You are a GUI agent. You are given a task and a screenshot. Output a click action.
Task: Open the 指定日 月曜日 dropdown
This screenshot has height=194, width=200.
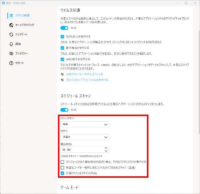pyautogui.click(x=85, y=137)
